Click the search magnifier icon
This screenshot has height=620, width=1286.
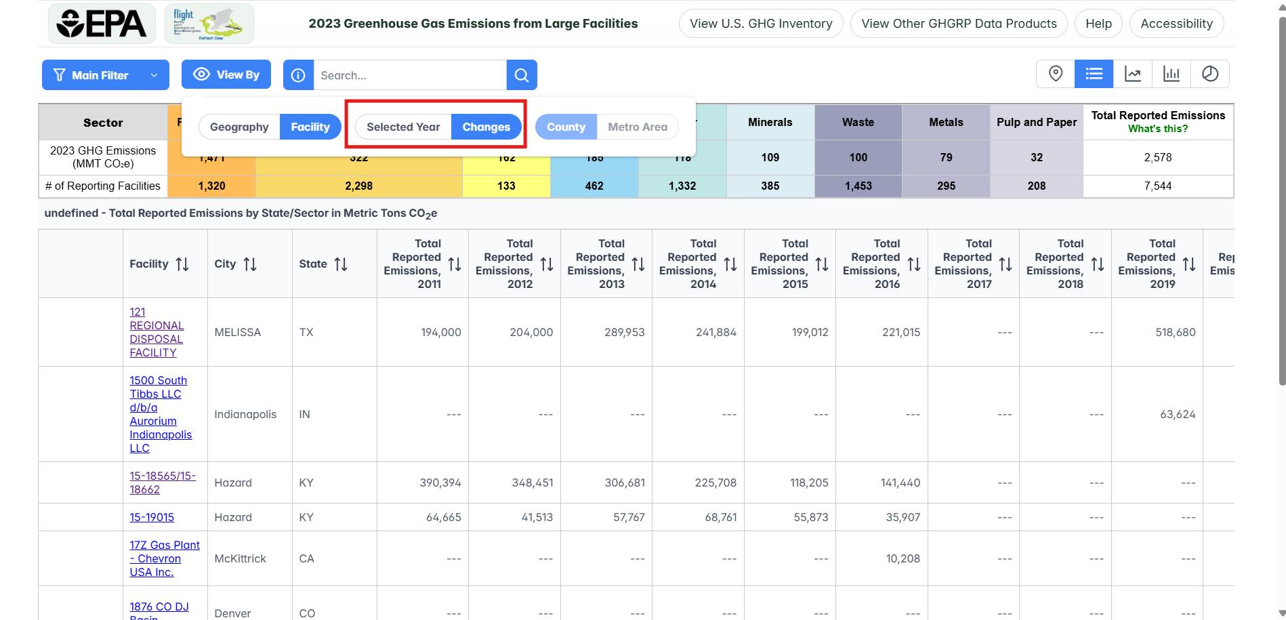pos(521,75)
